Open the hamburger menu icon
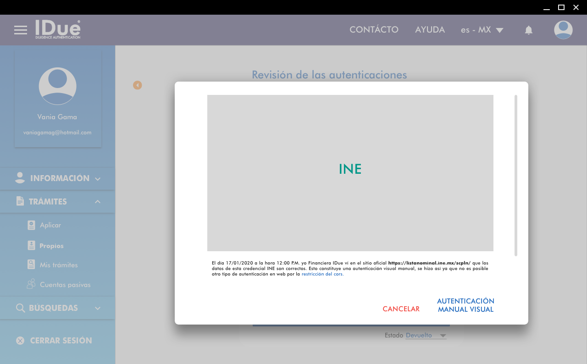 21,30
